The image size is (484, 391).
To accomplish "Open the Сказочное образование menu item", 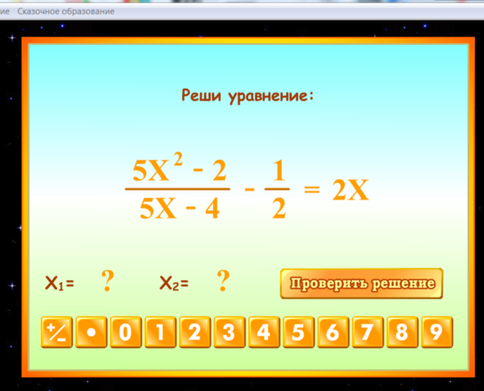I will tap(66, 11).
